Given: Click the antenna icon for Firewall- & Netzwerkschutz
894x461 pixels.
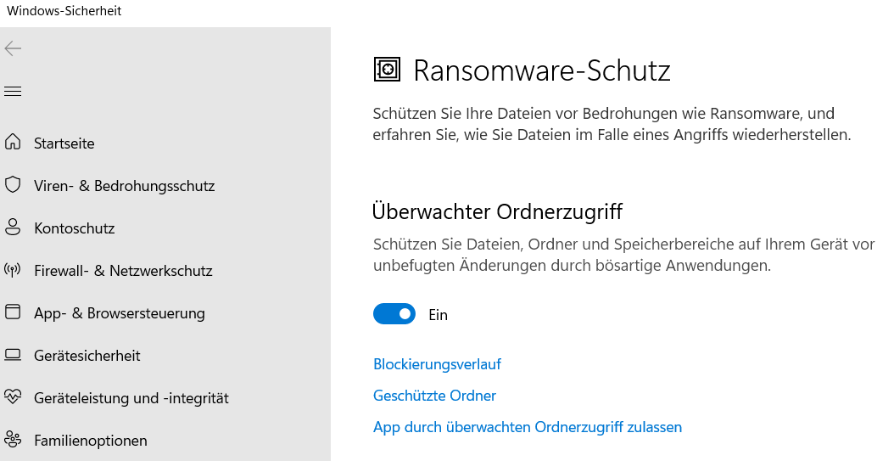Looking at the screenshot, I should tap(13, 271).
